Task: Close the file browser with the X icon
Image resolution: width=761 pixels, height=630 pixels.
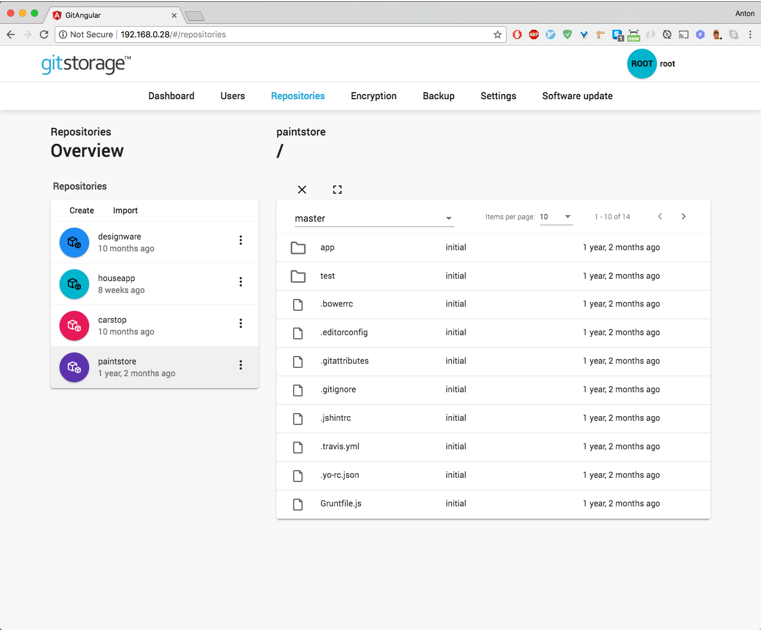Action: [x=301, y=190]
